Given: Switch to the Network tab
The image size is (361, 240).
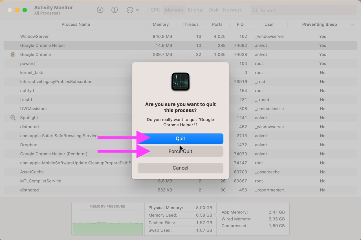Looking at the screenshot, I should [x=232, y=10].
